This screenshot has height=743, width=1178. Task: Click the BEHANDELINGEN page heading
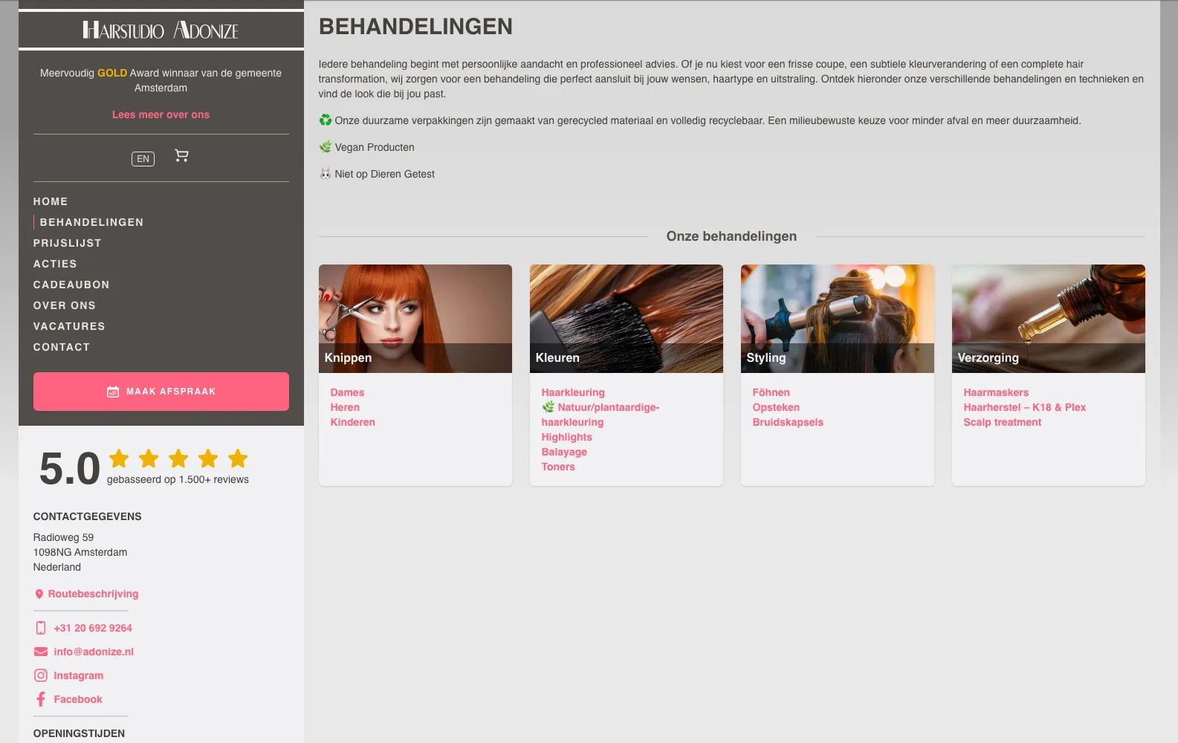[x=415, y=27]
